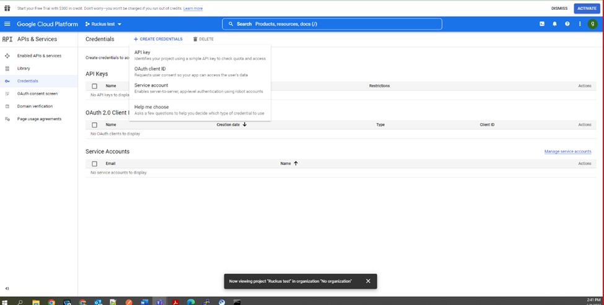The width and height of the screenshot is (604, 305).
Task: Click the free trial gift icon
Action: click(7, 8)
